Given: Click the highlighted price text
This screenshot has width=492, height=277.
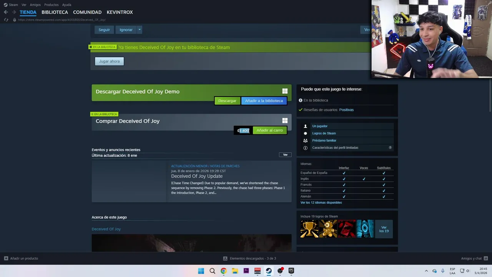Looking at the screenshot, I should (x=243, y=130).
